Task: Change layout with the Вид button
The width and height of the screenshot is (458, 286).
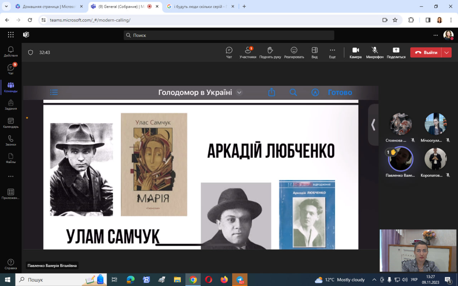Action: click(x=315, y=52)
